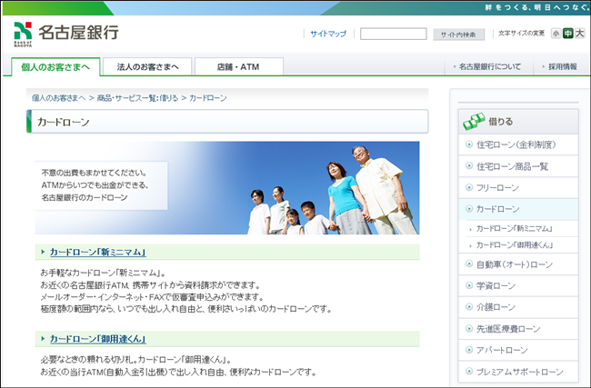This screenshot has height=388, width=591.
Task: Focus the site search input field
Action: pyautogui.click(x=393, y=34)
